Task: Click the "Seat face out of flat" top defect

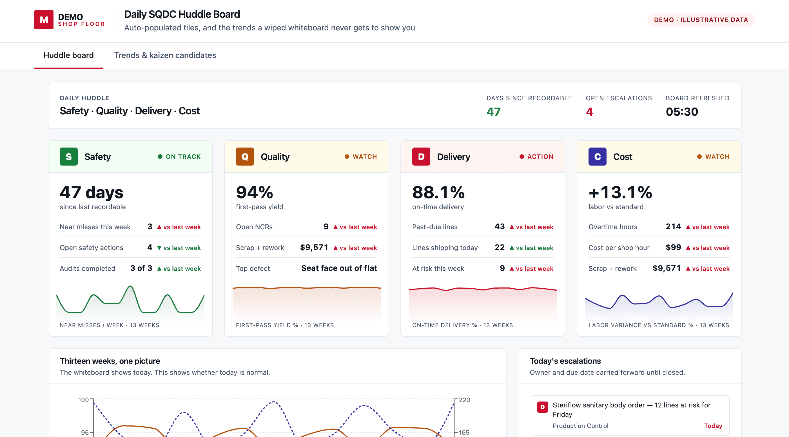Action: [339, 268]
